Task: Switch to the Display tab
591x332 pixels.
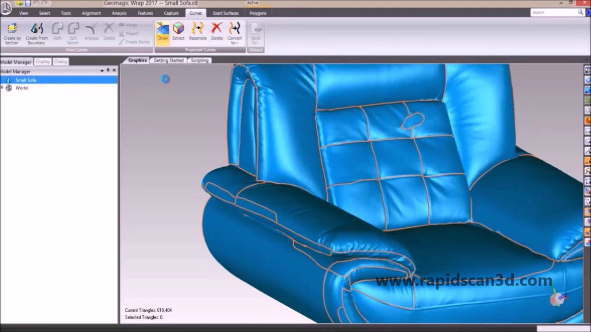Action: [x=42, y=62]
